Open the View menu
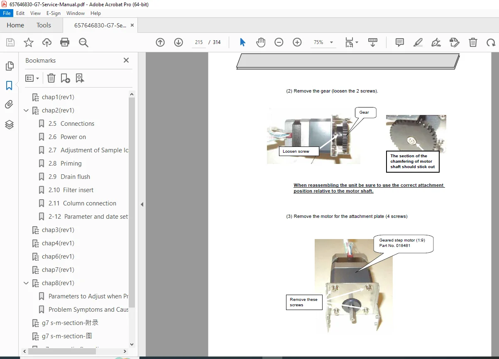 click(x=35, y=13)
